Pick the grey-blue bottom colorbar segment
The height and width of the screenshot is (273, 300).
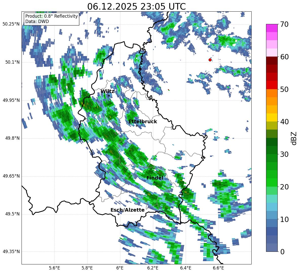click(x=272, y=248)
